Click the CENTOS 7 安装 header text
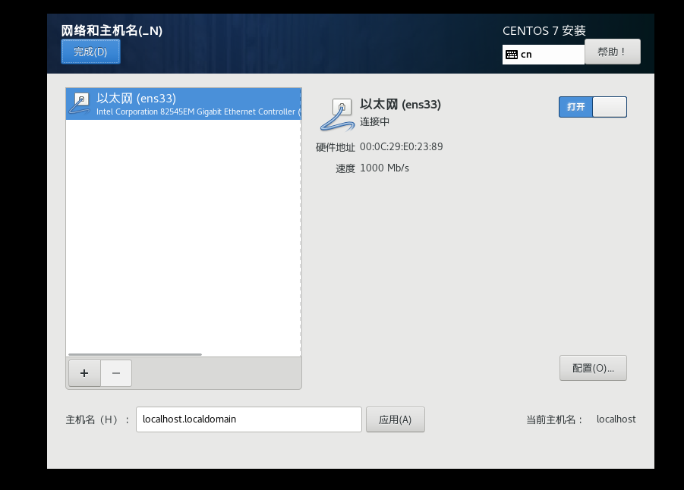The width and height of the screenshot is (684, 490). (544, 31)
